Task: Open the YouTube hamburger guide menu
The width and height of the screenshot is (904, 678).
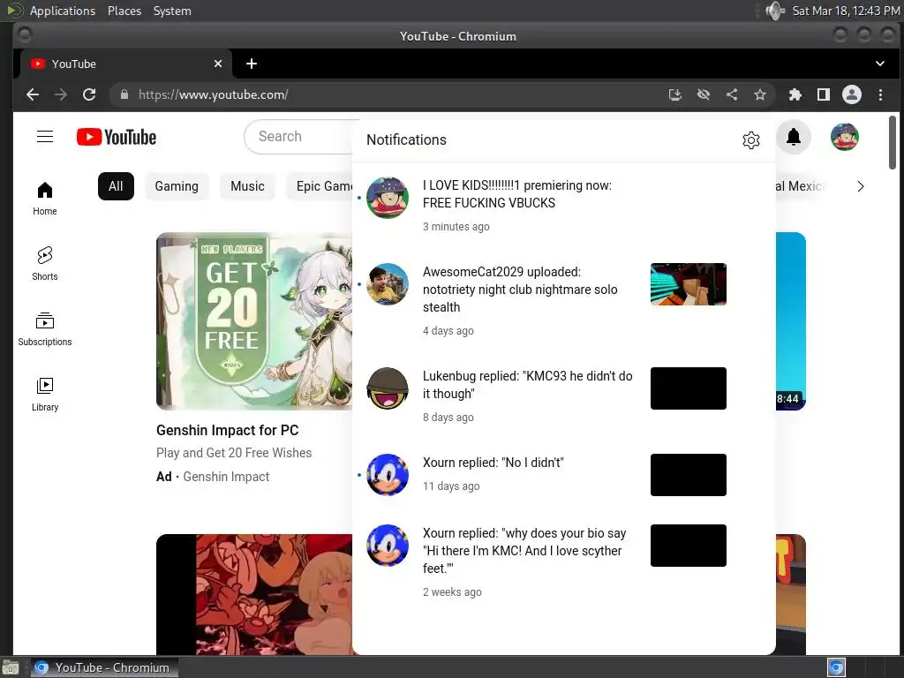Action: [x=45, y=137]
